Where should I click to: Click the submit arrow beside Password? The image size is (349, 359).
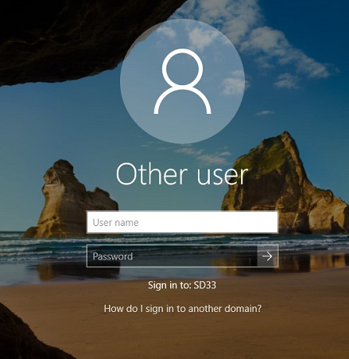267,256
